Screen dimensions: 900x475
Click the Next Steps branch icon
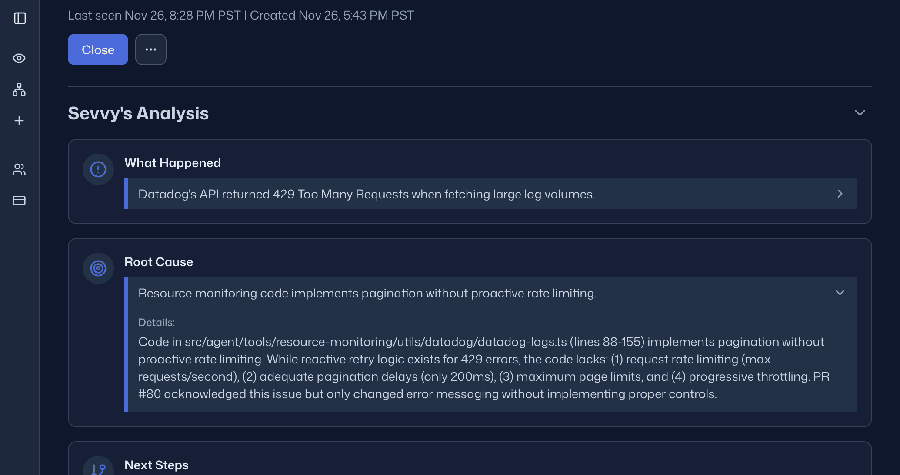pos(98,469)
